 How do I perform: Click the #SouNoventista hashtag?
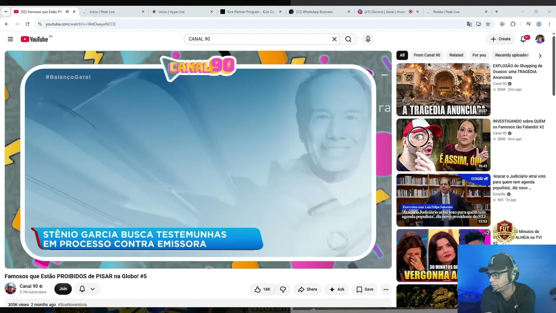point(72,305)
